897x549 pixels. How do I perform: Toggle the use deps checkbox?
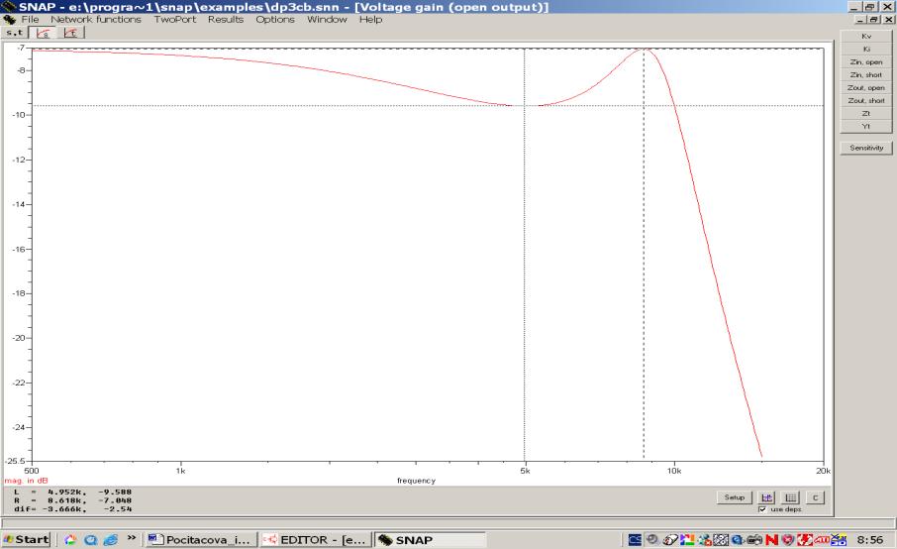click(x=762, y=509)
